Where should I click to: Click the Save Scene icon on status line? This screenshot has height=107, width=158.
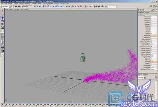(x=19, y=7)
